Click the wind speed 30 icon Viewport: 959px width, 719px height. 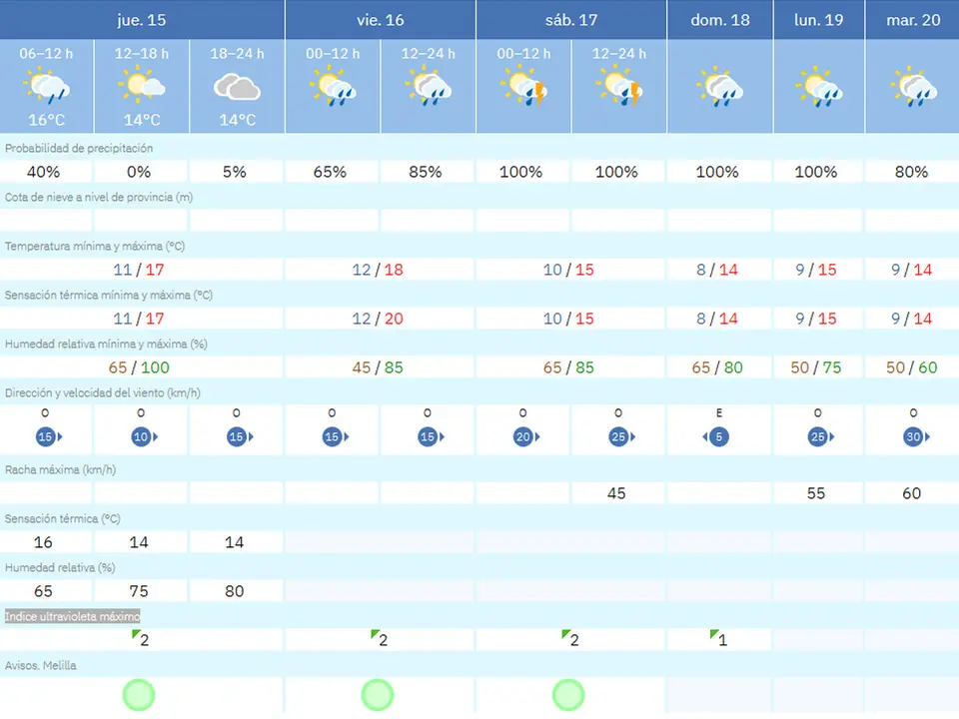pos(916,436)
